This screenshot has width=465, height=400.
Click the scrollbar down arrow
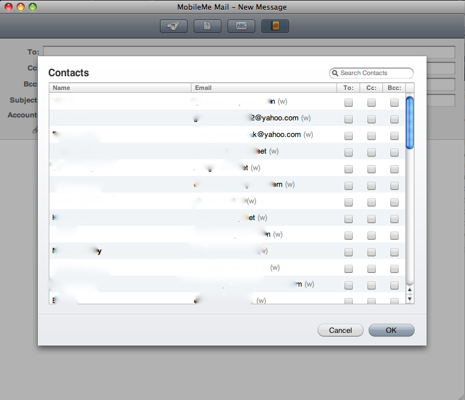click(409, 299)
